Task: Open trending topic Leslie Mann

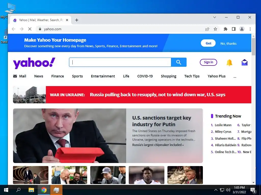Action: tap(223, 125)
